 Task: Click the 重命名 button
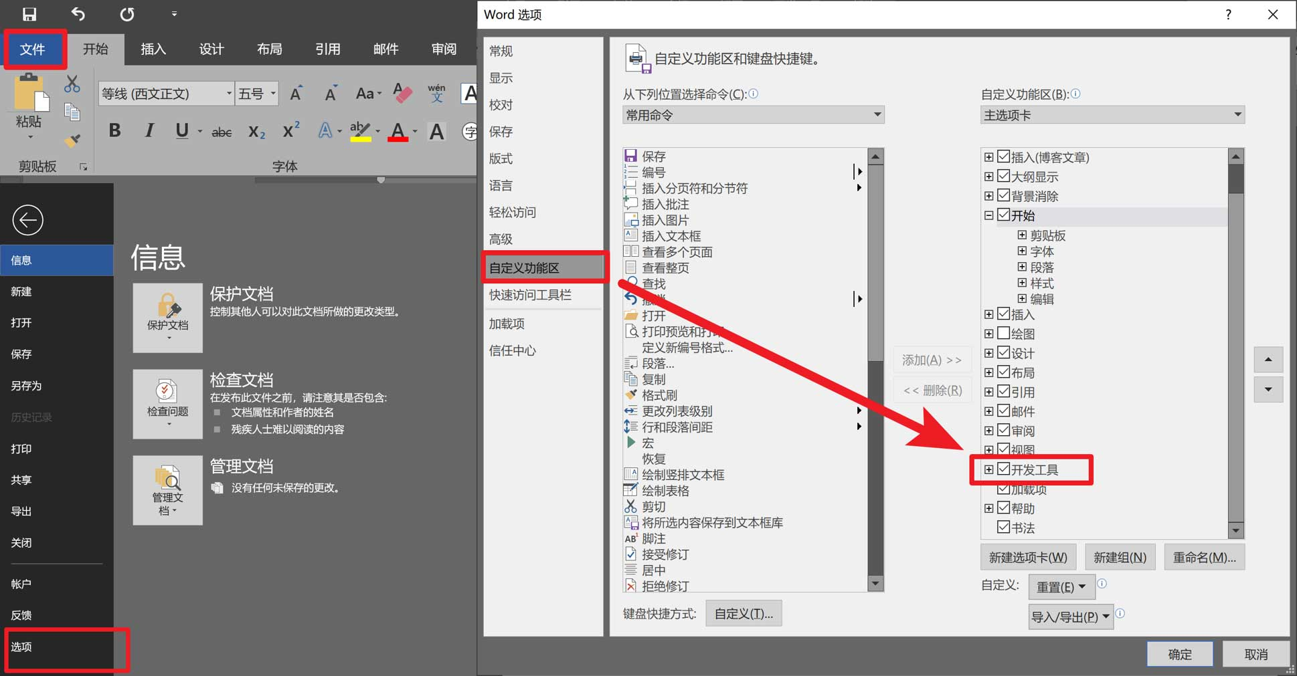(x=1204, y=557)
